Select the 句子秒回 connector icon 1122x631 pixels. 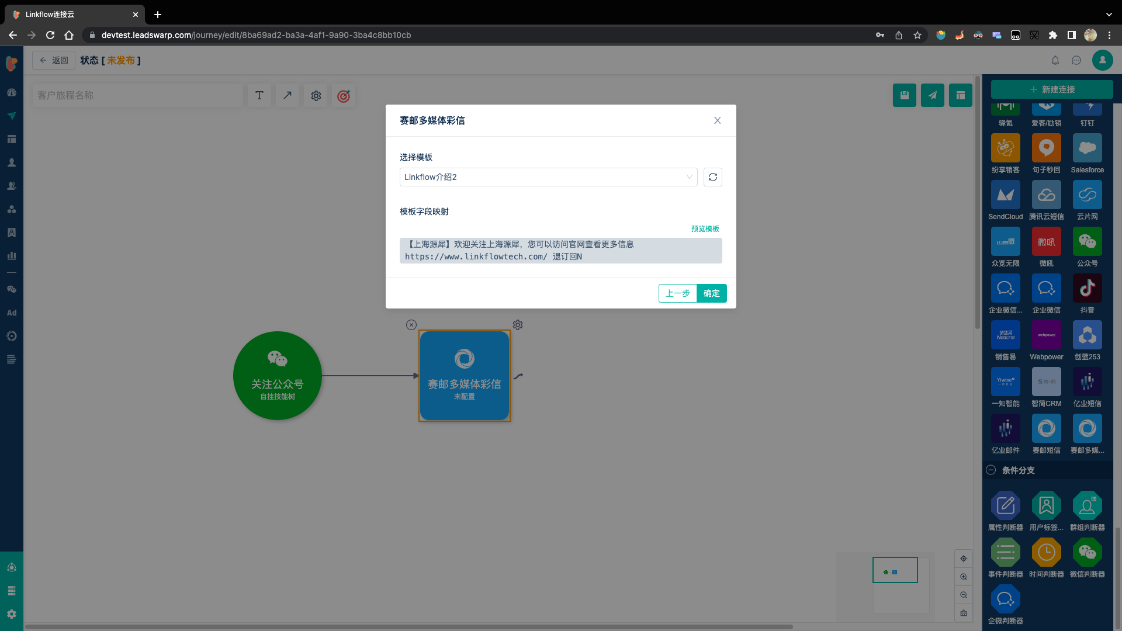[x=1046, y=148]
